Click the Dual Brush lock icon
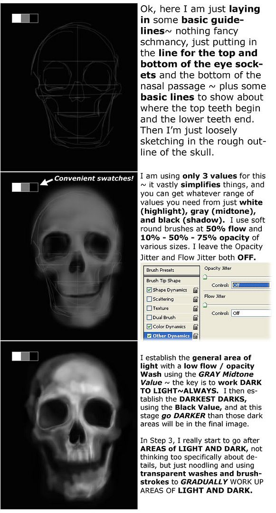 click(196, 317)
